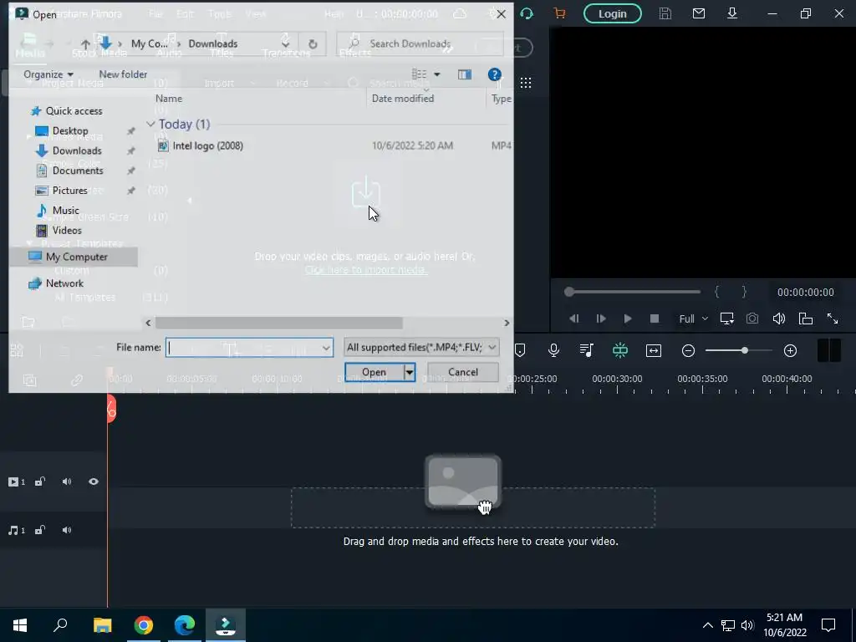Click the Login button in Filmora
856x642 pixels.
(613, 13)
